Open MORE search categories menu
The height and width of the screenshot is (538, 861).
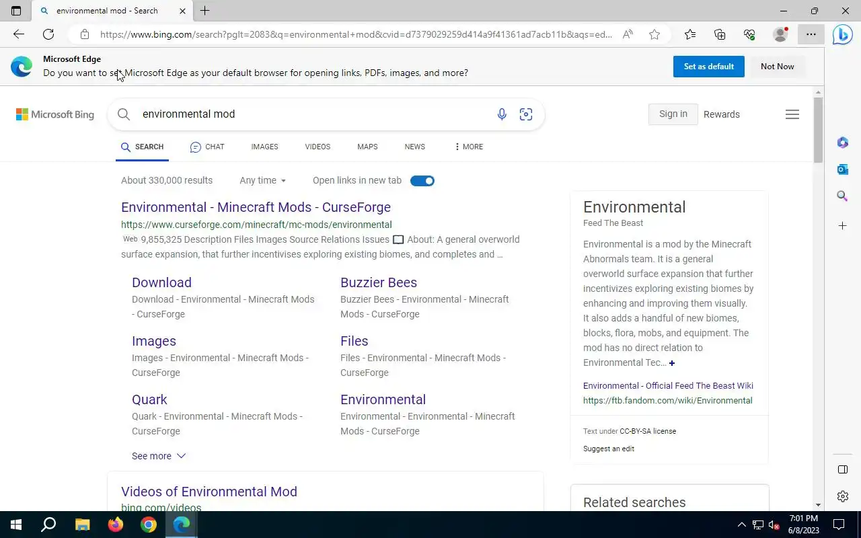pos(469,147)
